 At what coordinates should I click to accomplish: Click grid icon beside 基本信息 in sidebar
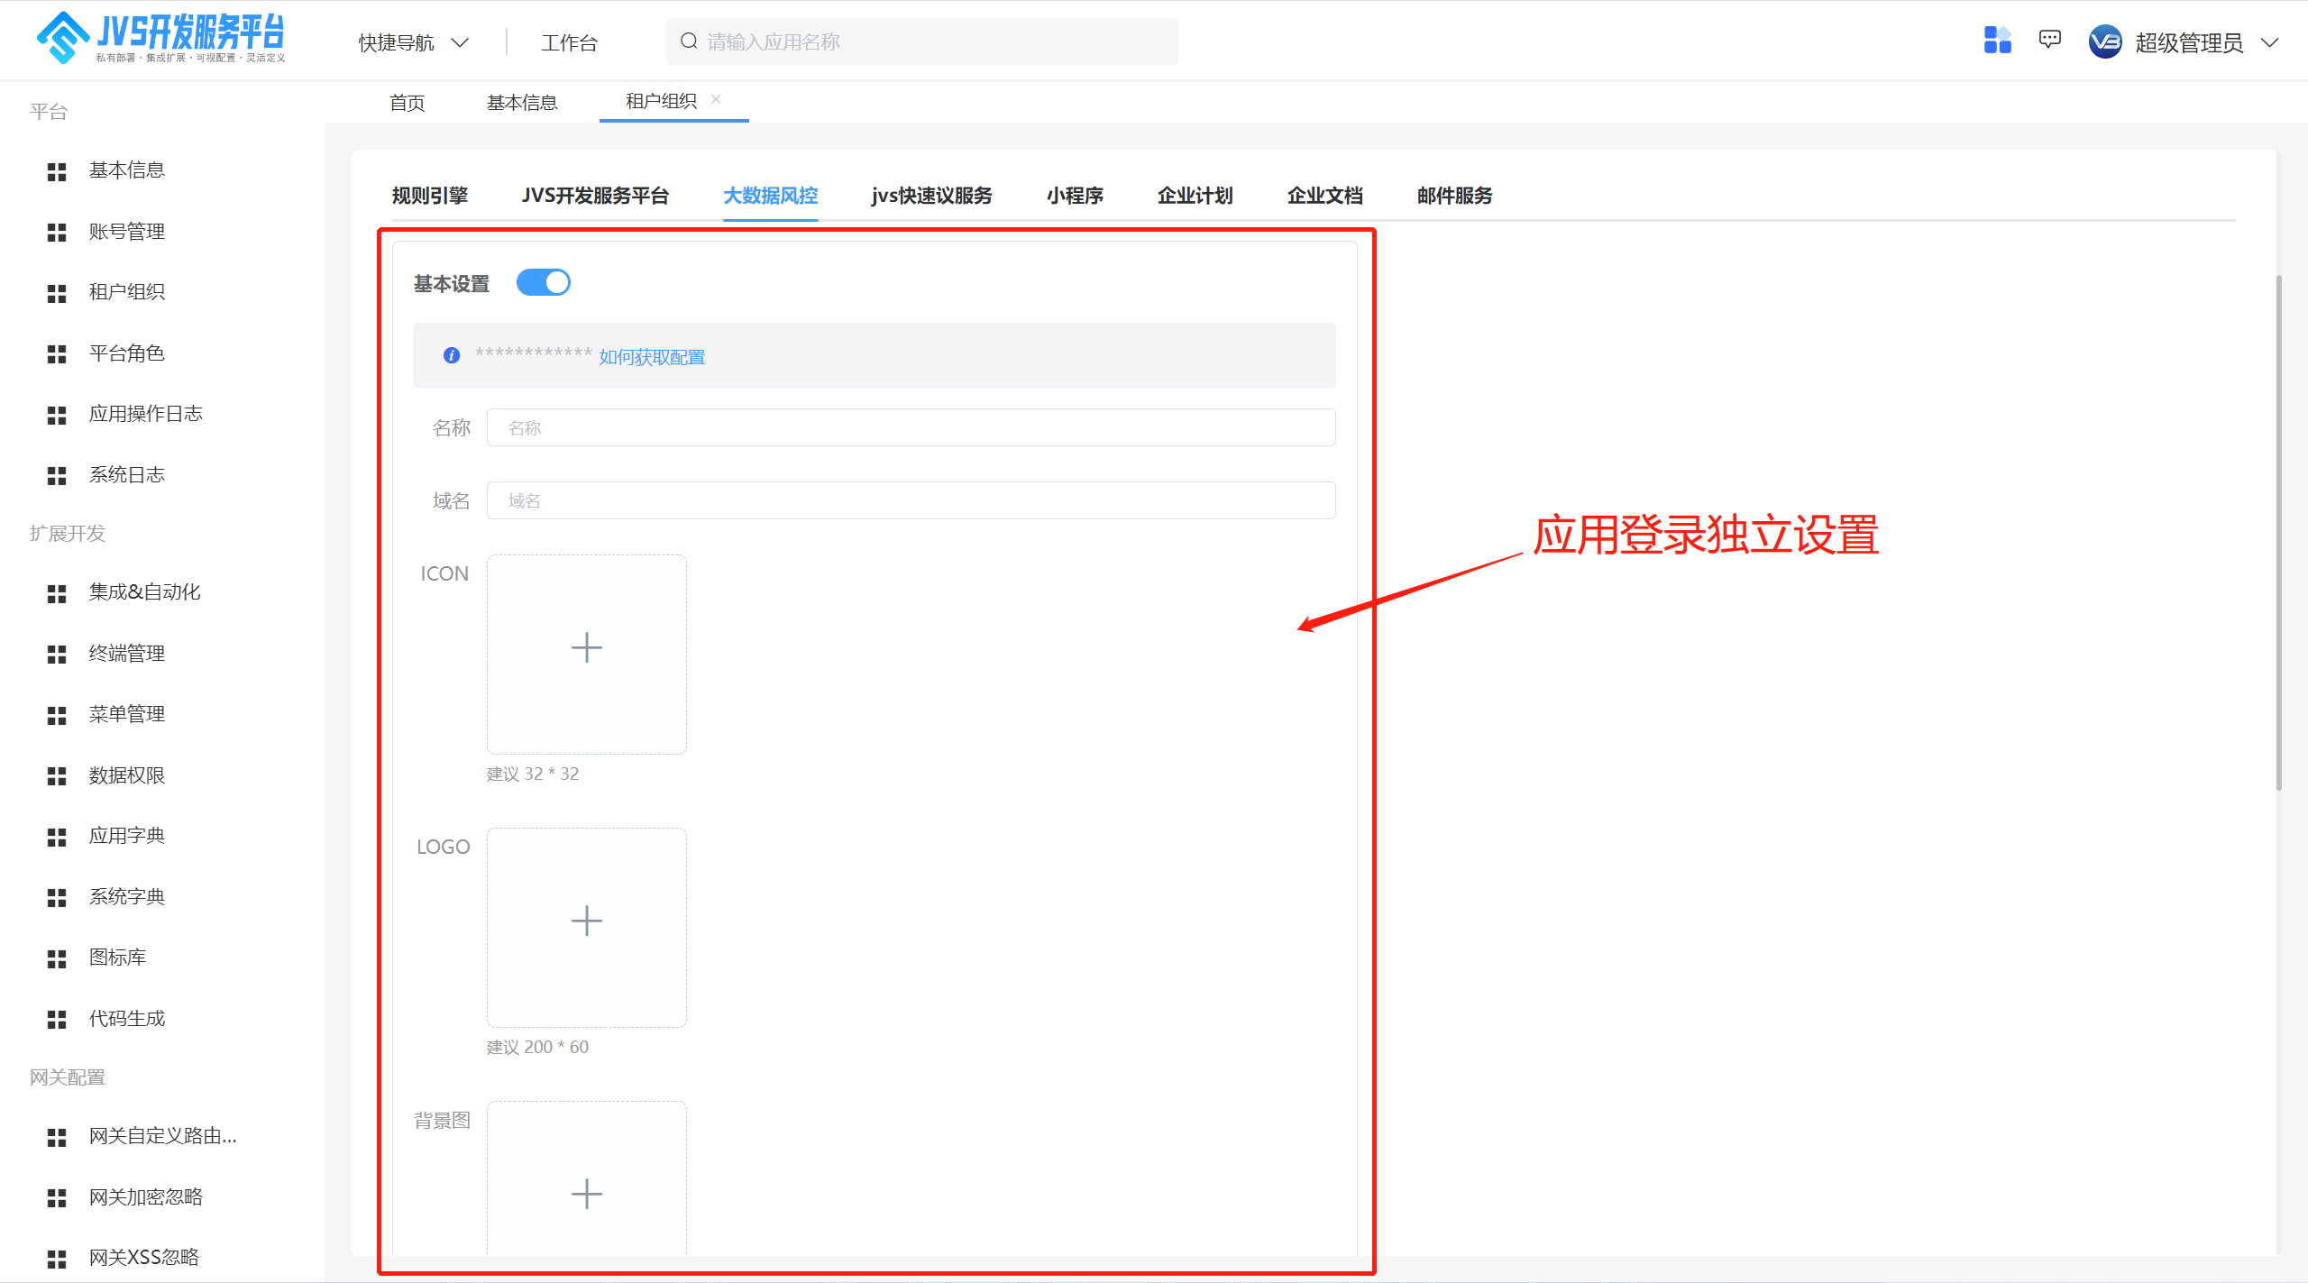point(57,171)
